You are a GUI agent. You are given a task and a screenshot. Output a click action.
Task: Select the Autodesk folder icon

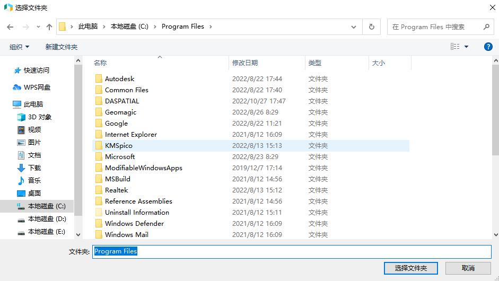[x=99, y=78]
